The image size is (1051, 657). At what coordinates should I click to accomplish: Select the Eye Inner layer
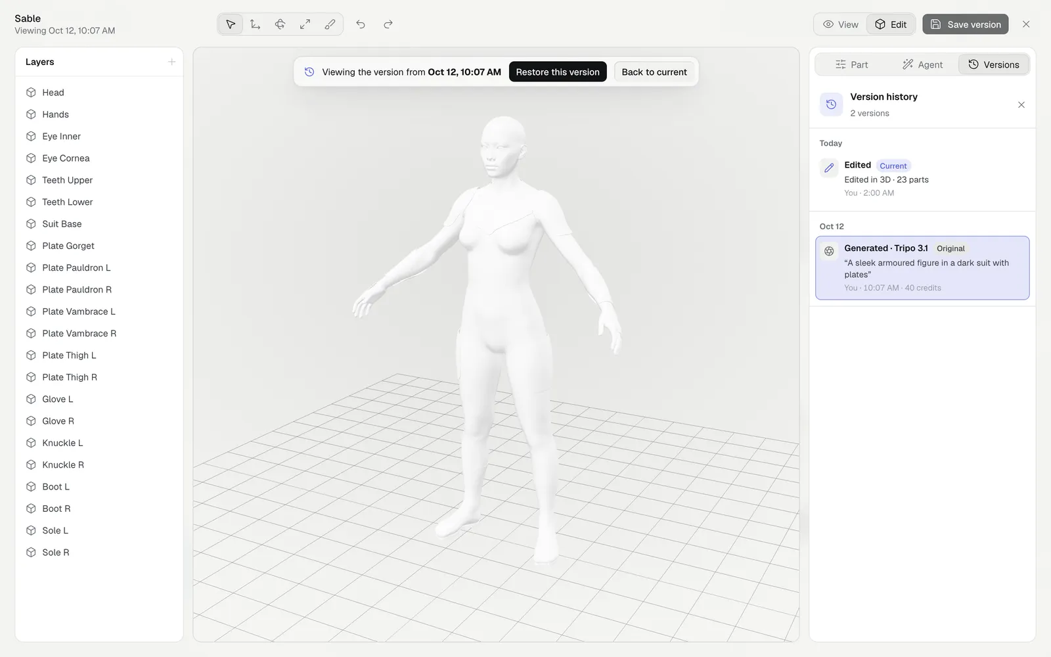[x=99, y=137]
